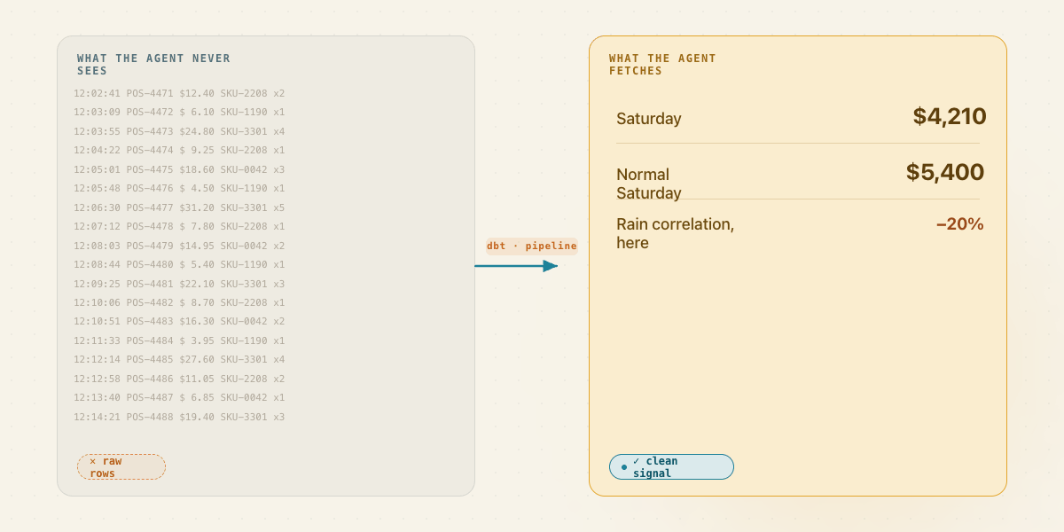
Task: Click the teal dot in clean signal badge
Action: click(624, 467)
